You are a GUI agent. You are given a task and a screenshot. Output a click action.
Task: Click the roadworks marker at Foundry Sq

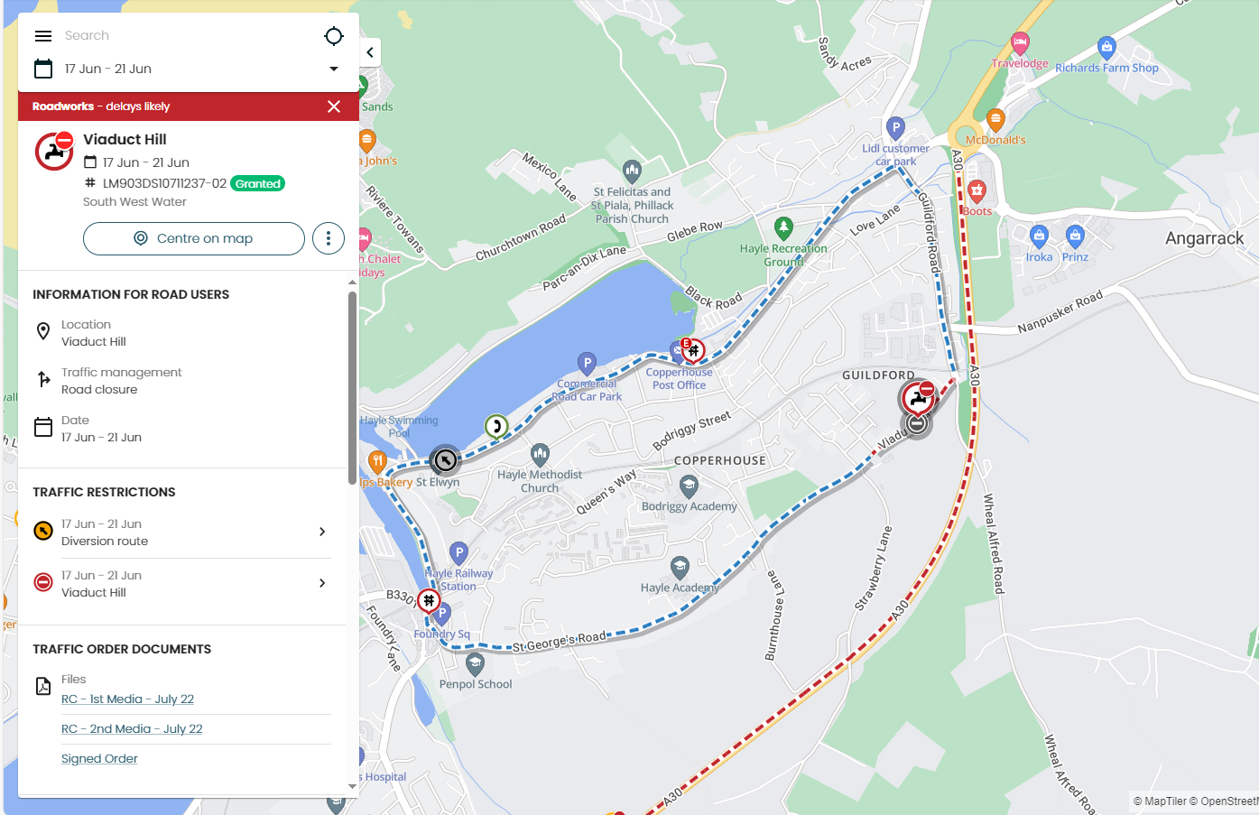429,600
